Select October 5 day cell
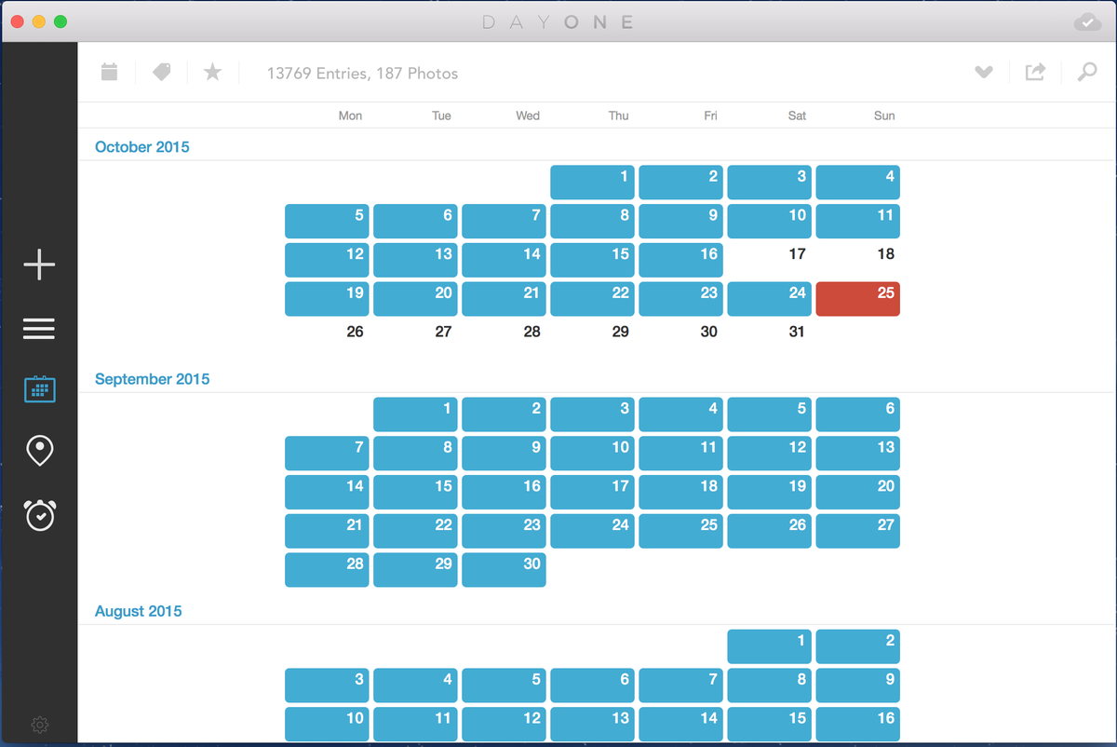1117x747 pixels. coord(327,222)
